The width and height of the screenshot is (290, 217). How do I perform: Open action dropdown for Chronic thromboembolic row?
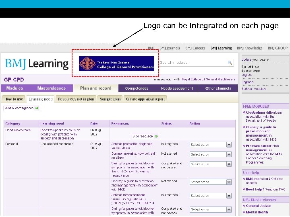click(211, 196)
